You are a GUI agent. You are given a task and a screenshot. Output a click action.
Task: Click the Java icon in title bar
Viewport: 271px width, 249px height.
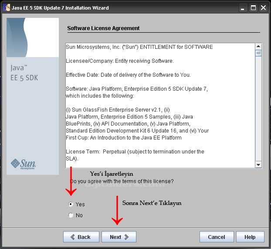click(x=7, y=8)
